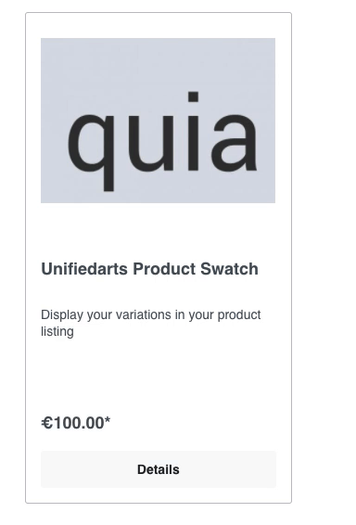Open the Details button
Viewport: 356px width, 525px height.
pyautogui.click(x=159, y=469)
